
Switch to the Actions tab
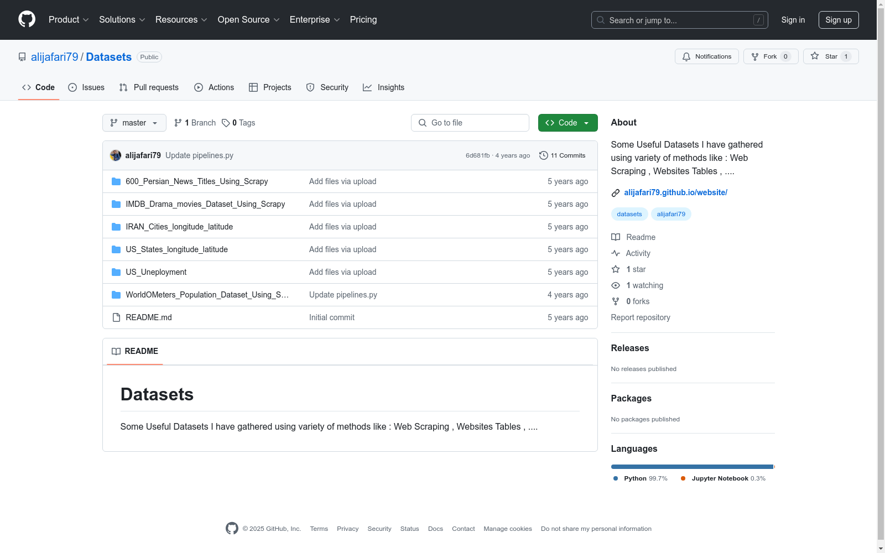coord(214,87)
